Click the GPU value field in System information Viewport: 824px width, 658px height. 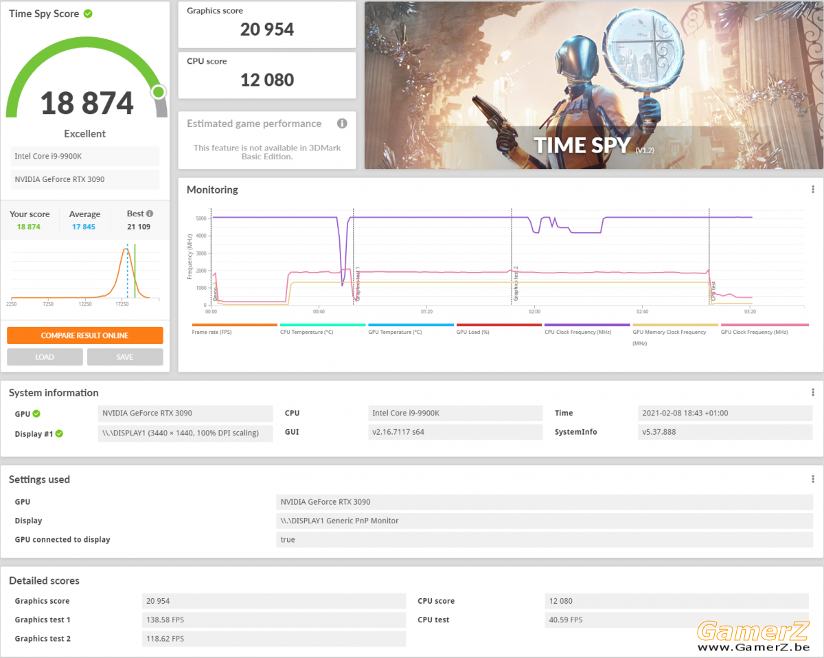(x=185, y=413)
